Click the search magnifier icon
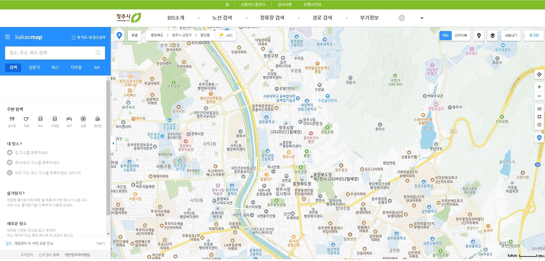This screenshot has width=545, height=261. click(98, 53)
